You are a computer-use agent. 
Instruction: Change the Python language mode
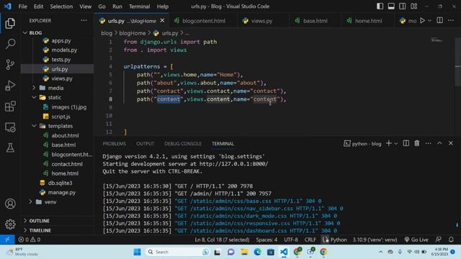click(x=339, y=240)
